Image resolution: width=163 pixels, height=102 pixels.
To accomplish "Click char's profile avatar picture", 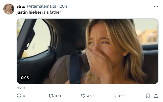I will [x=9, y=9].
